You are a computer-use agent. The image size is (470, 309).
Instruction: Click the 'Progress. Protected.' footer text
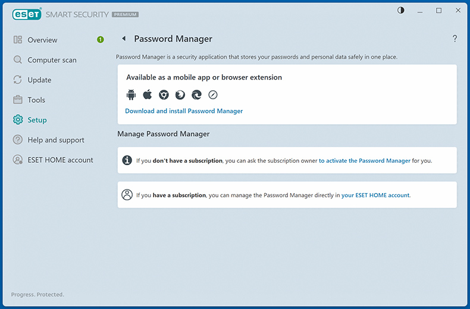coord(37,295)
